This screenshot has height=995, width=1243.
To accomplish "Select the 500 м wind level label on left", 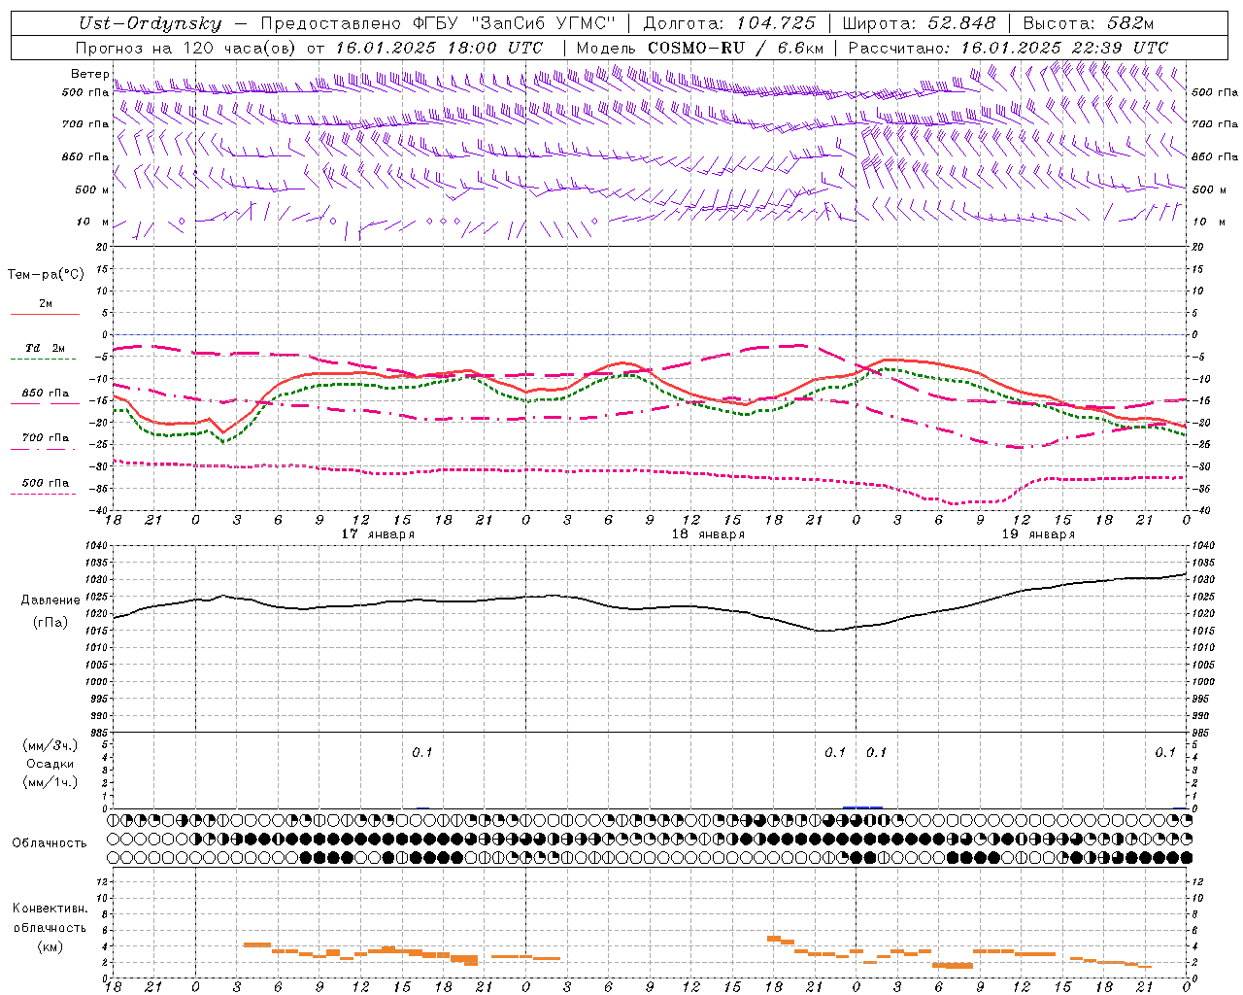I will click(91, 189).
